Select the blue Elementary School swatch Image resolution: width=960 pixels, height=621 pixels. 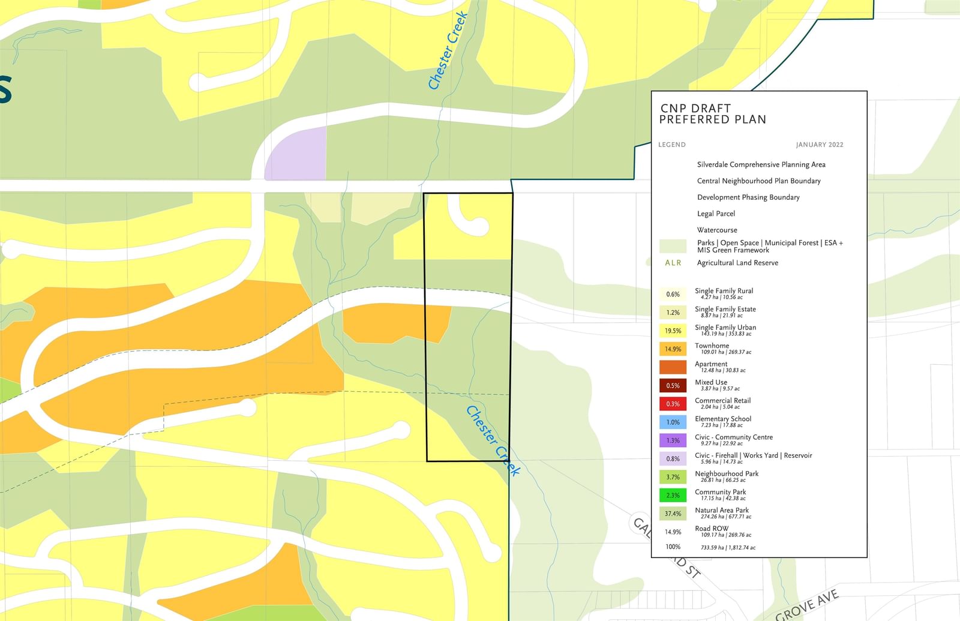click(673, 422)
